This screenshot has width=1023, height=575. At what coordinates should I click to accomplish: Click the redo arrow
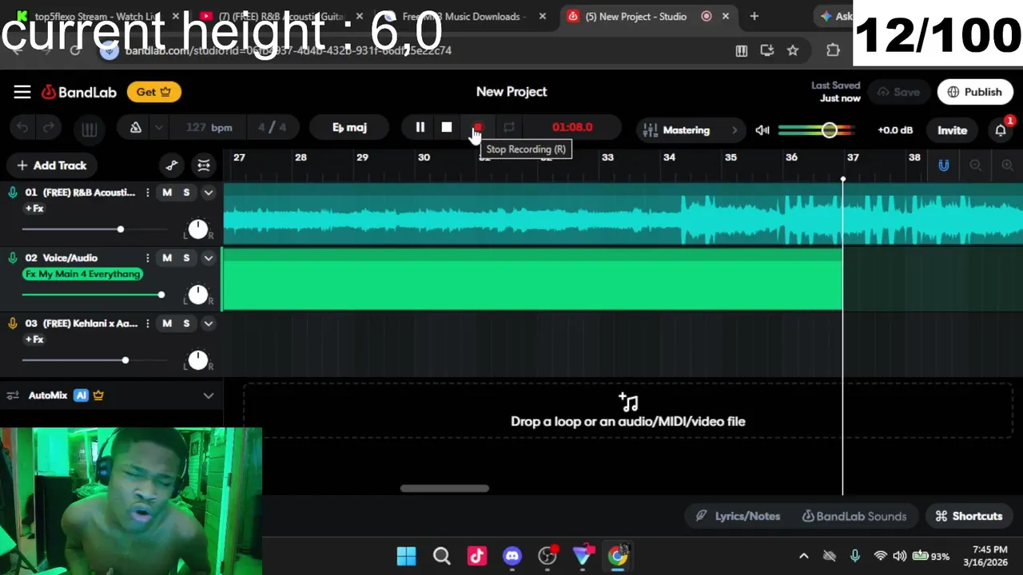(49, 128)
